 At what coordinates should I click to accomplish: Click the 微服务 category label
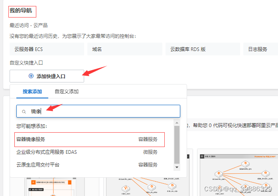click(150, 152)
